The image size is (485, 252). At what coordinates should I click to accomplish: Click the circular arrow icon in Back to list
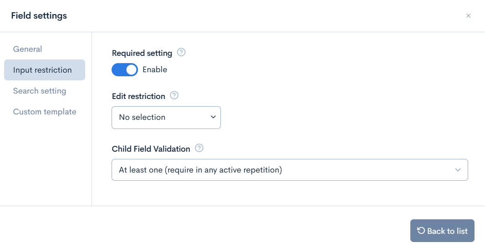point(421,230)
